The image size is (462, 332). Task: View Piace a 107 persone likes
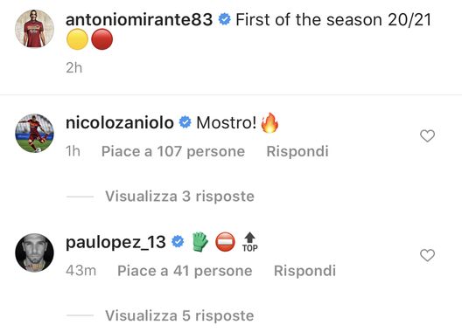173,151
